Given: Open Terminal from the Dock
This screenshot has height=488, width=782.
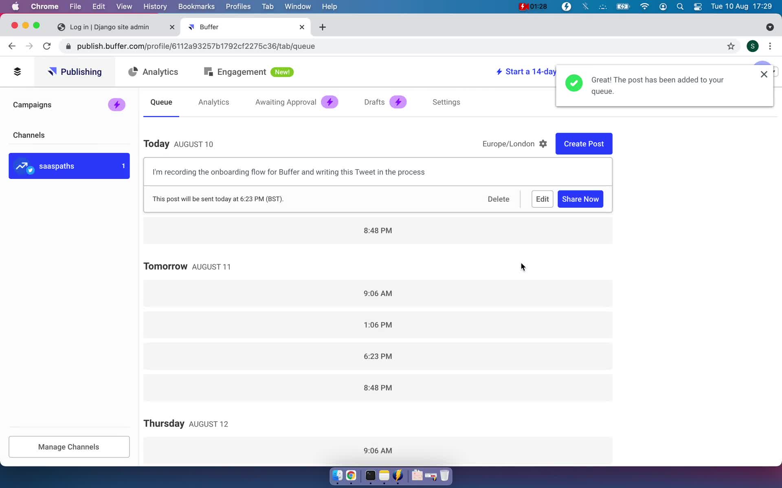Looking at the screenshot, I should 370,475.
